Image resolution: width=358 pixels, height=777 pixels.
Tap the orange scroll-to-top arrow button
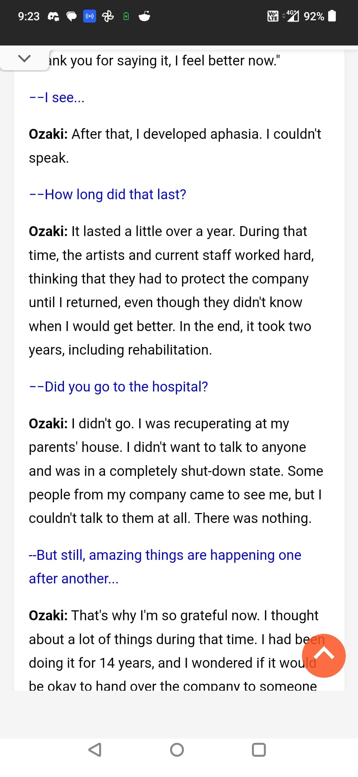[x=324, y=655]
